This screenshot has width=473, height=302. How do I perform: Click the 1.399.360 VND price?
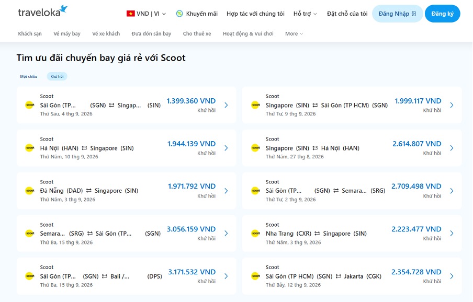click(x=192, y=101)
